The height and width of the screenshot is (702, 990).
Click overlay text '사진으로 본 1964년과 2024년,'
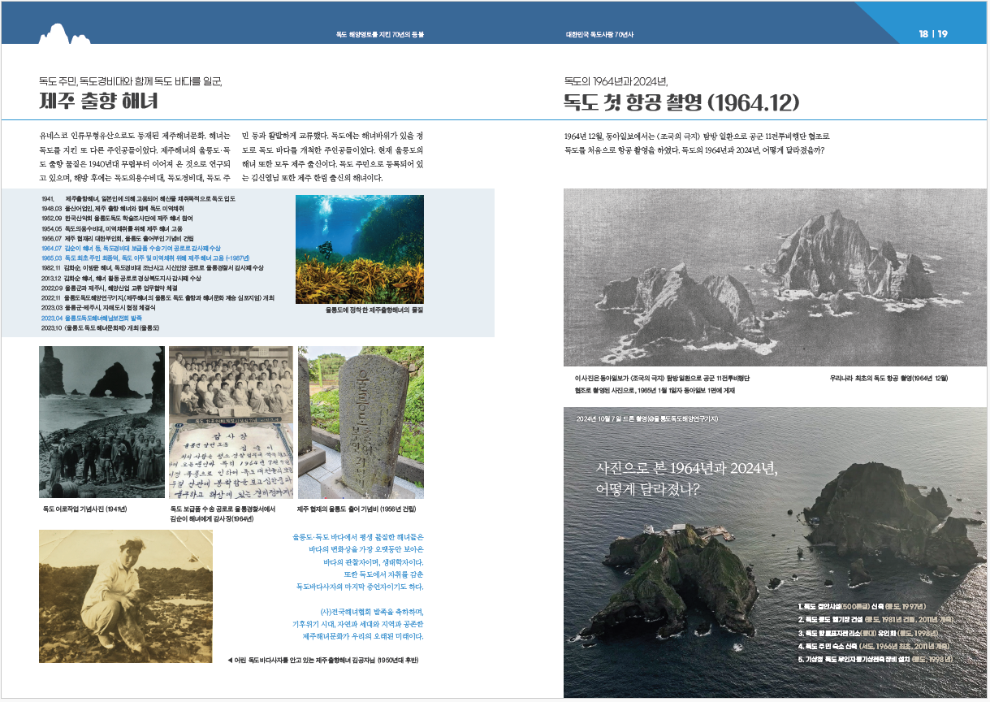coord(687,470)
